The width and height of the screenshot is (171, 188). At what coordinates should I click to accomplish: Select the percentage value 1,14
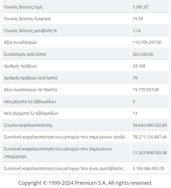tap(137, 31)
